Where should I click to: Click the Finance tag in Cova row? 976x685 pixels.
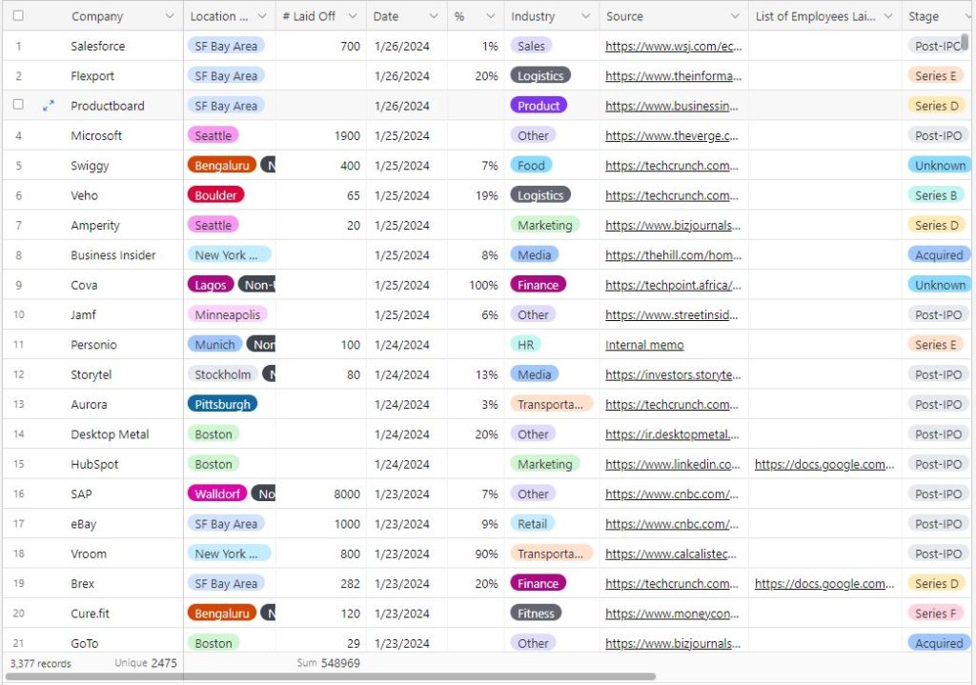pyautogui.click(x=539, y=285)
